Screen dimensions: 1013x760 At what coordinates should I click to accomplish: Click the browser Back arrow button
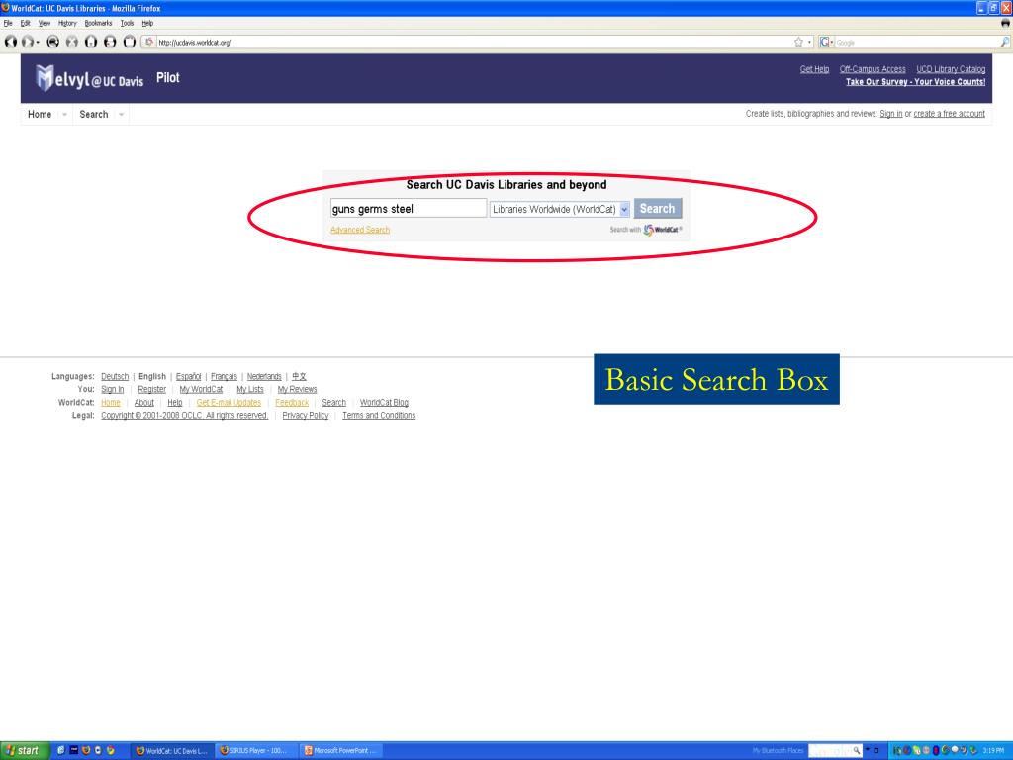pyautogui.click(x=11, y=42)
